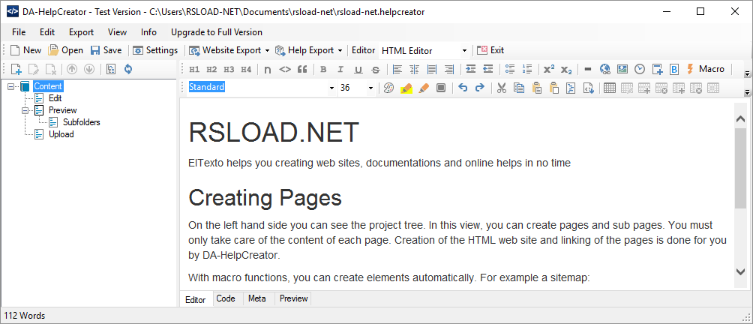Apply Heading 4 (H4) formatting
The width and height of the screenshot is (753, 324).
246,70
